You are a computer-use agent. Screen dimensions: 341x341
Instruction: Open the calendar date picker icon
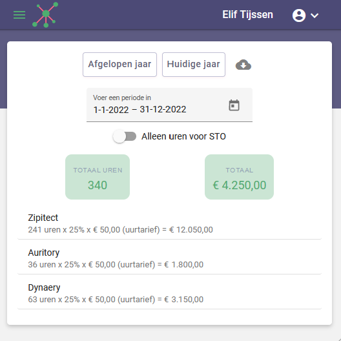tap(234, 105)
